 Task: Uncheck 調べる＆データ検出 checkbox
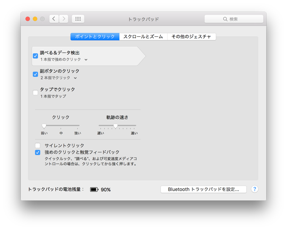click(x=35, y=56)
